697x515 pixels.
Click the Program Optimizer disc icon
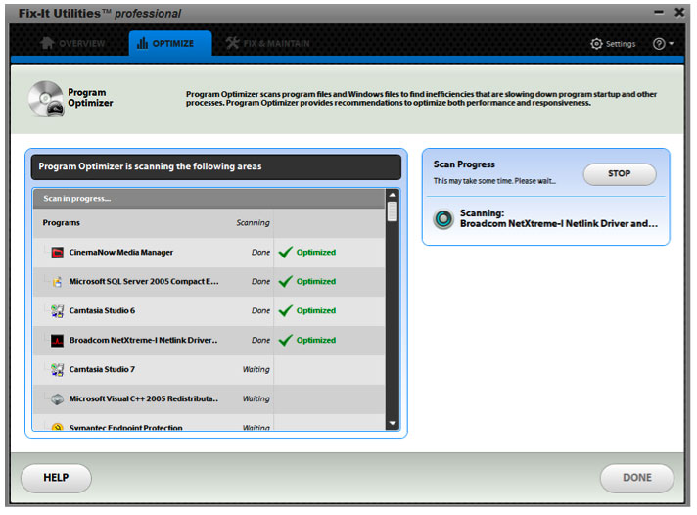[x=46, y=98]
